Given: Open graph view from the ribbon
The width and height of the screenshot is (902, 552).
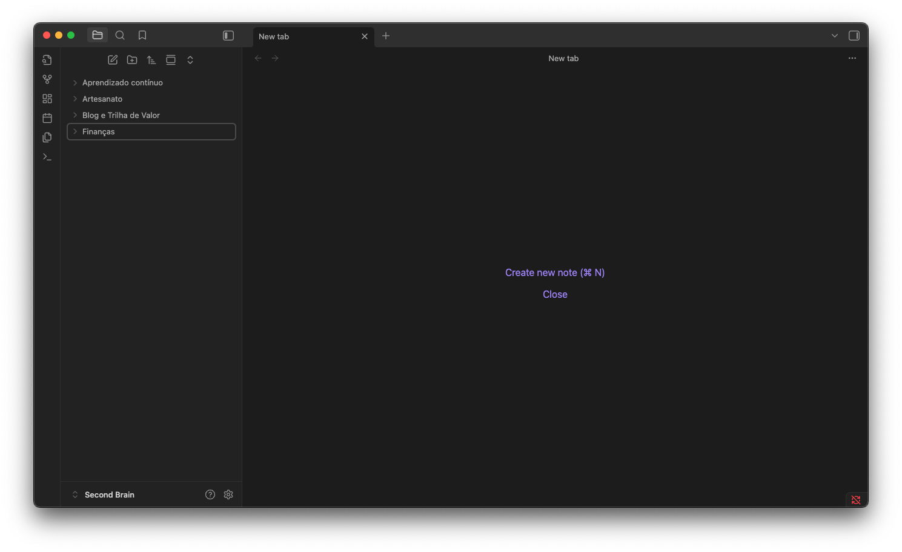Looking at the screenshot, I should (x=47, y=79).
